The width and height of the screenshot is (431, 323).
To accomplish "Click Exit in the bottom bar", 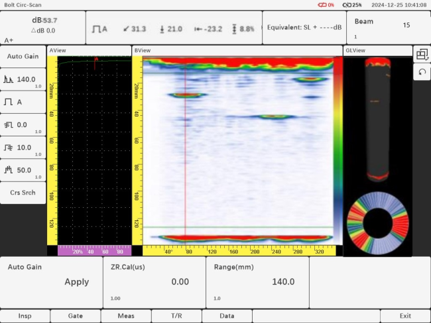I will tap(405, 316).
